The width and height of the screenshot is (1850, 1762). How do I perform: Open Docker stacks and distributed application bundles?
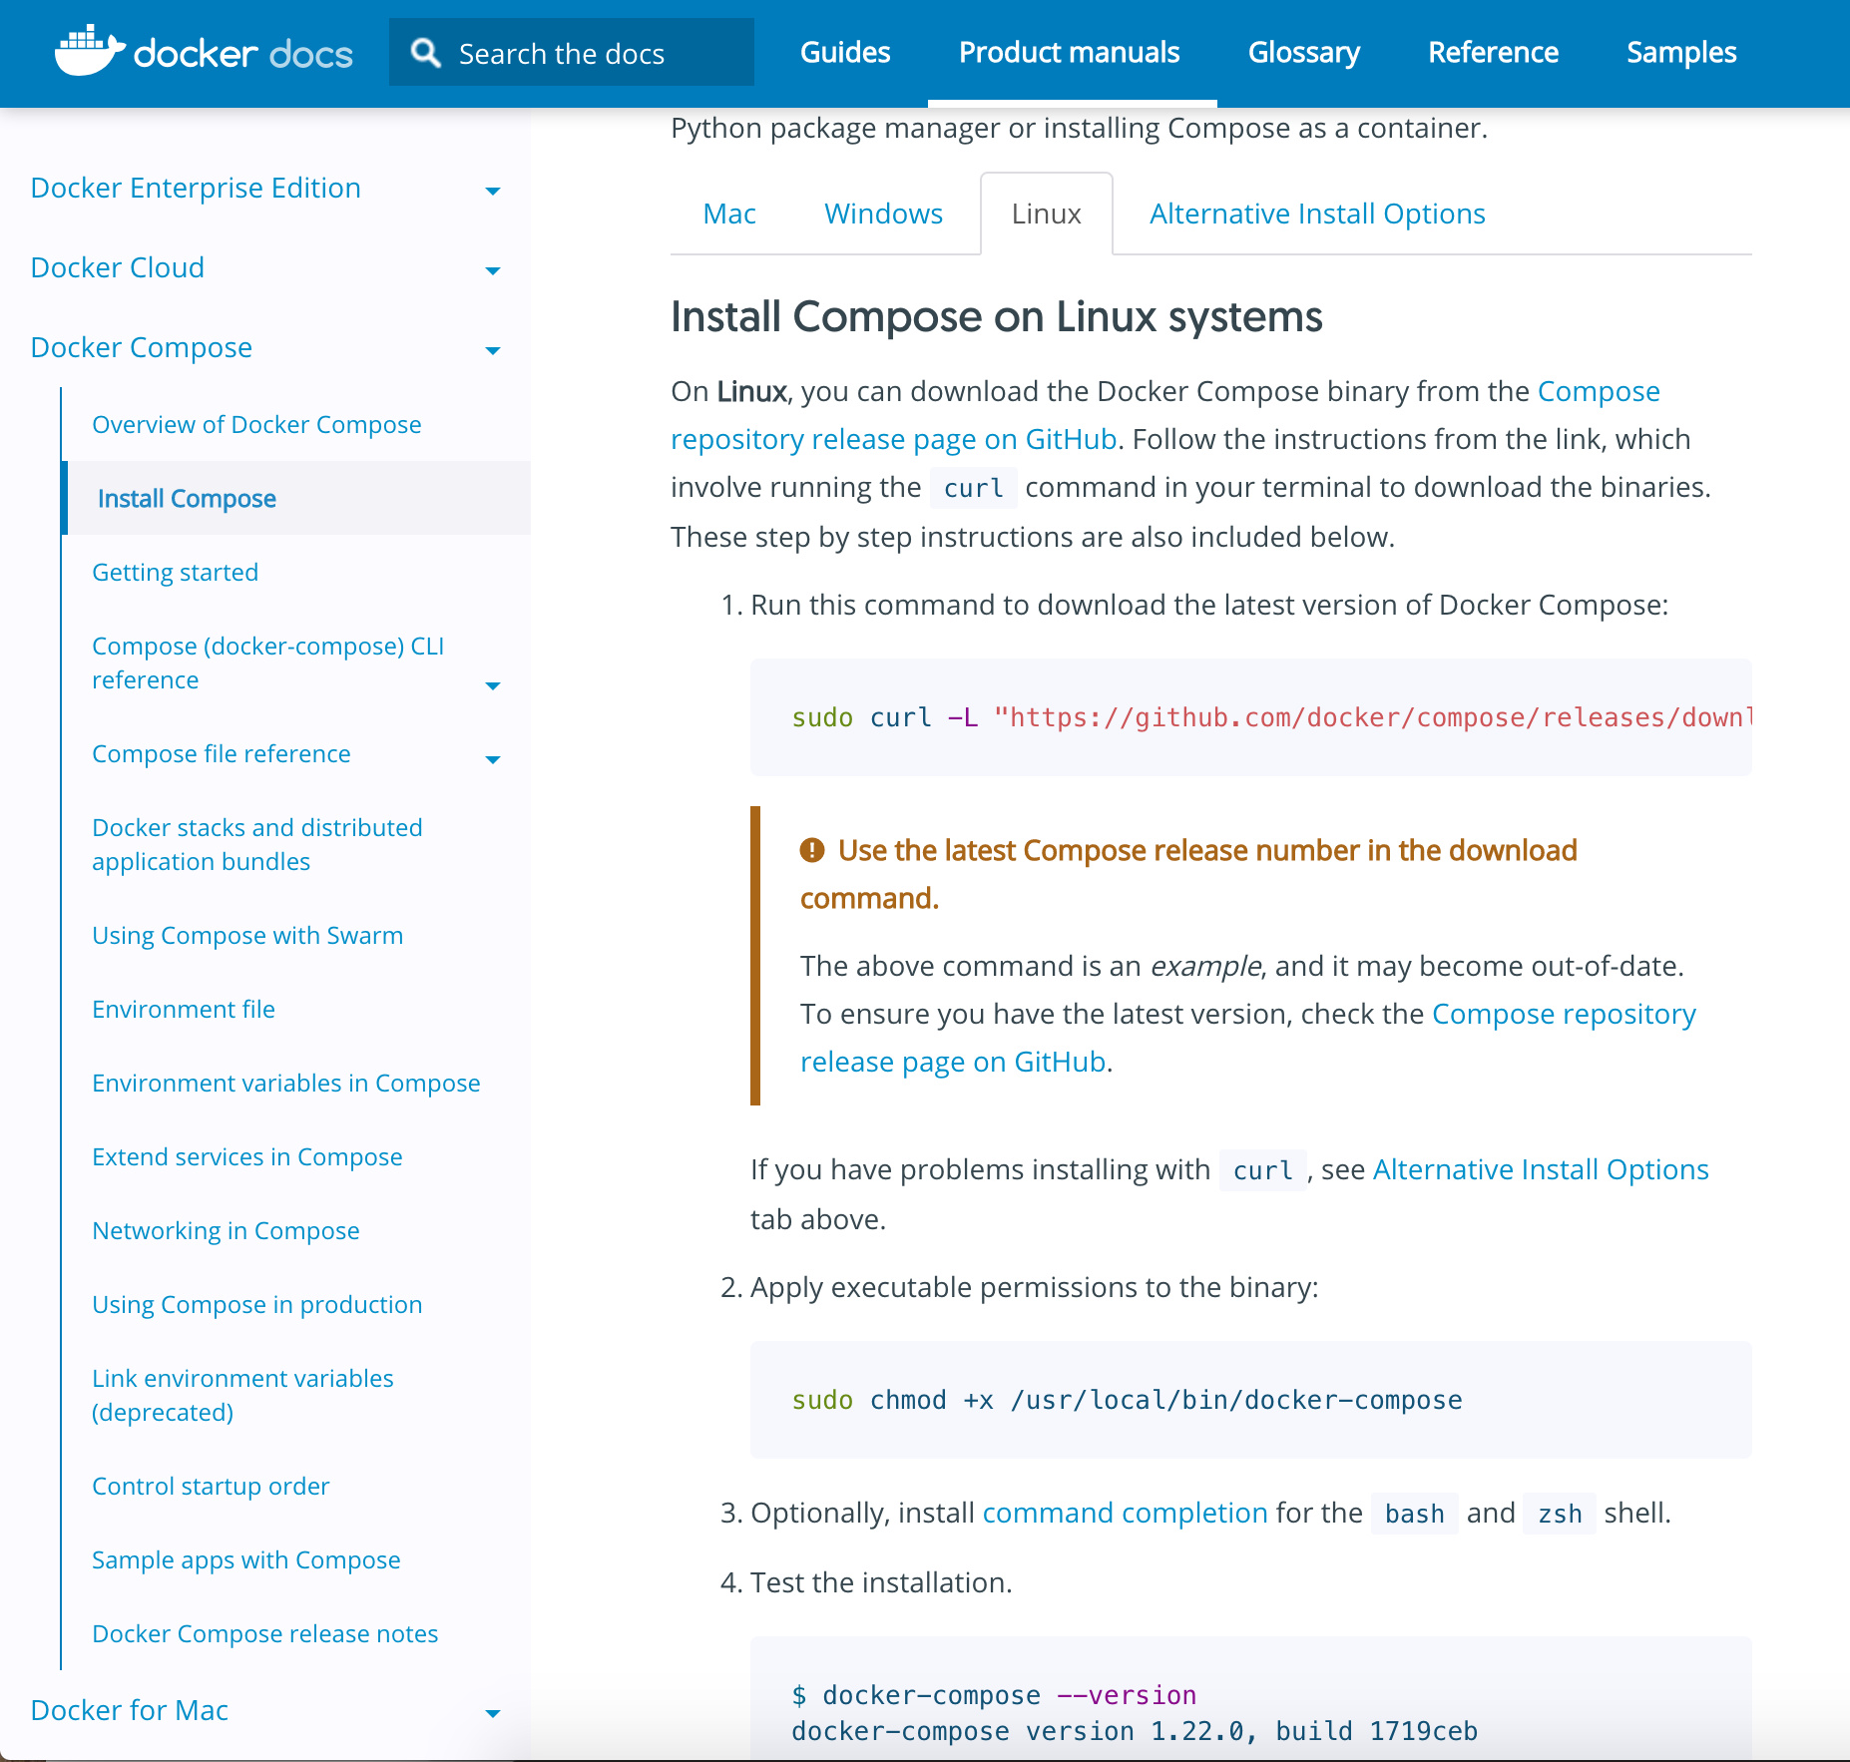point(257,844)
